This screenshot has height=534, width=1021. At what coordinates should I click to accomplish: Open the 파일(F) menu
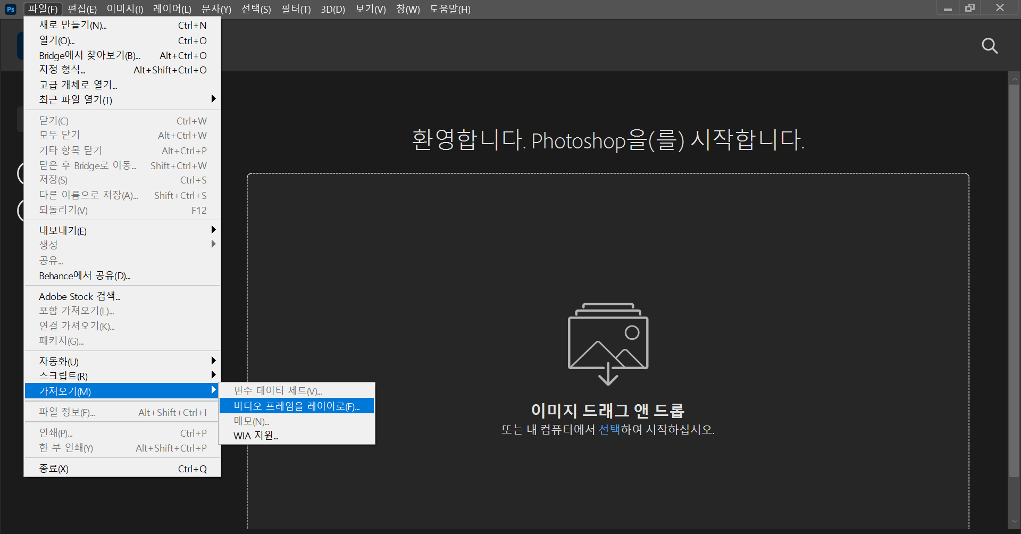click(x=43, y=9)
